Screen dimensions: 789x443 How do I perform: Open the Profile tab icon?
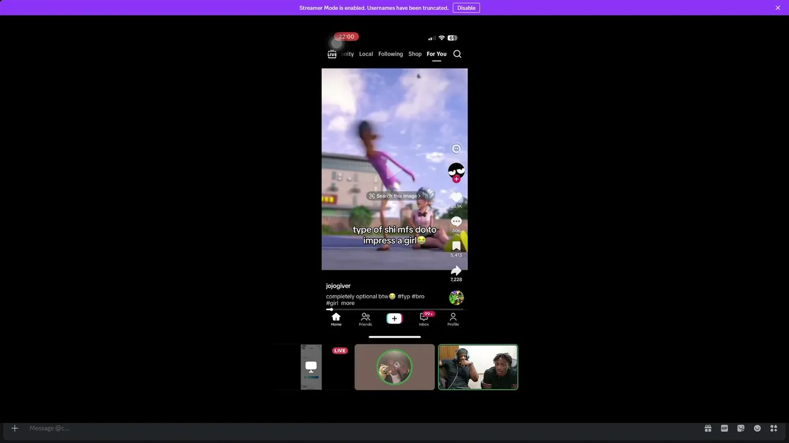[453, 319]
